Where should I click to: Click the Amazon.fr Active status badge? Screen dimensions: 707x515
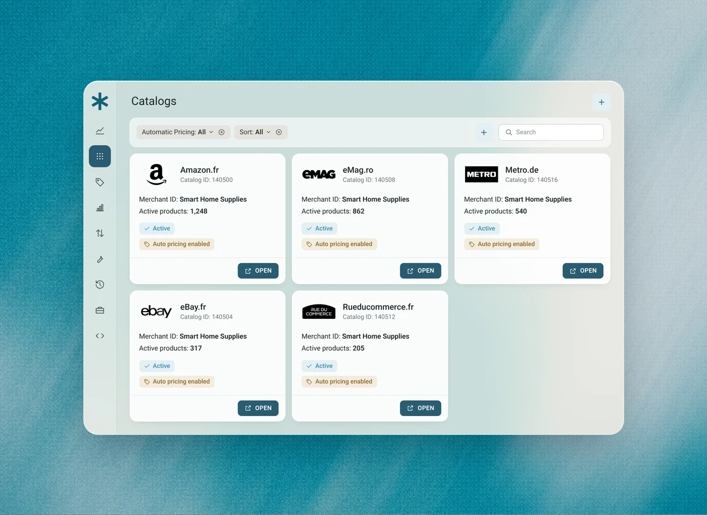(x=157, y=228)
